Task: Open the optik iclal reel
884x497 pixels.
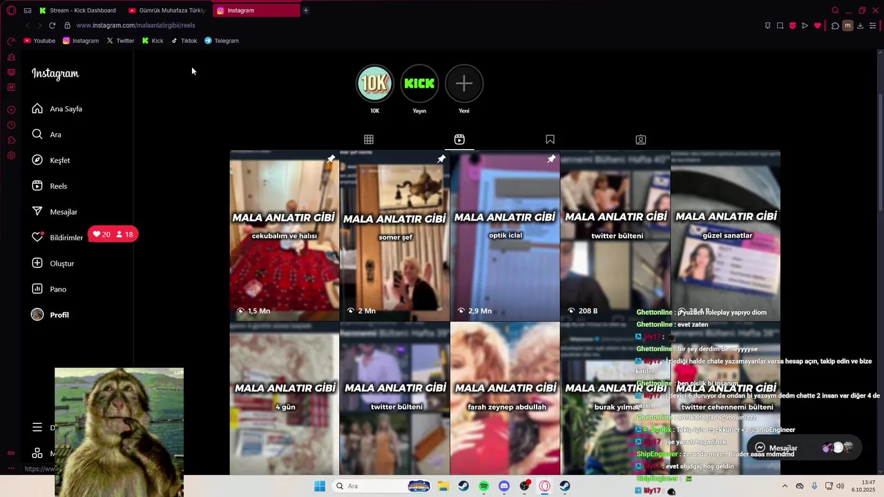Action: 505,236
